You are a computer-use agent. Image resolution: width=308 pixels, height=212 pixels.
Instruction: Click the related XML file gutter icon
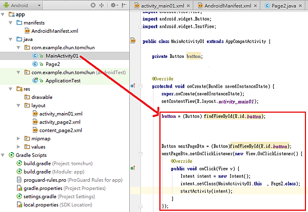tap(132, 40)
